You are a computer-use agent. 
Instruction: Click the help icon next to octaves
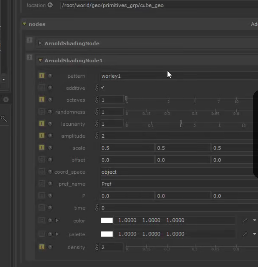(x=50, y=100)
